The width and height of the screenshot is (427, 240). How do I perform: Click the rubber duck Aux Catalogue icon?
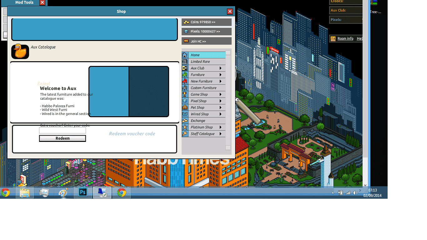pos(20,51)
